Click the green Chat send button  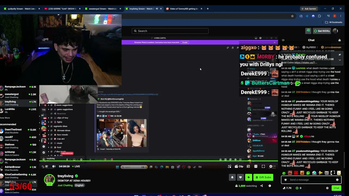[x=336, y=188]
